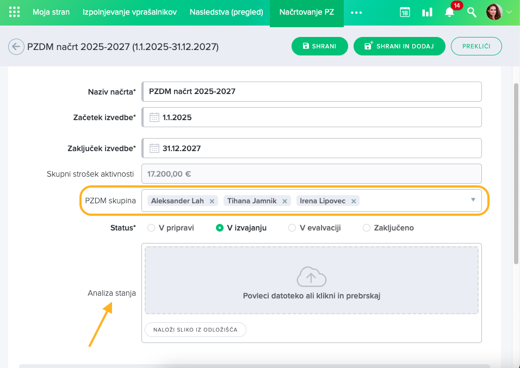
Task: Open calendar picker for Začetek izvedbe
Action: pos(154,117)
